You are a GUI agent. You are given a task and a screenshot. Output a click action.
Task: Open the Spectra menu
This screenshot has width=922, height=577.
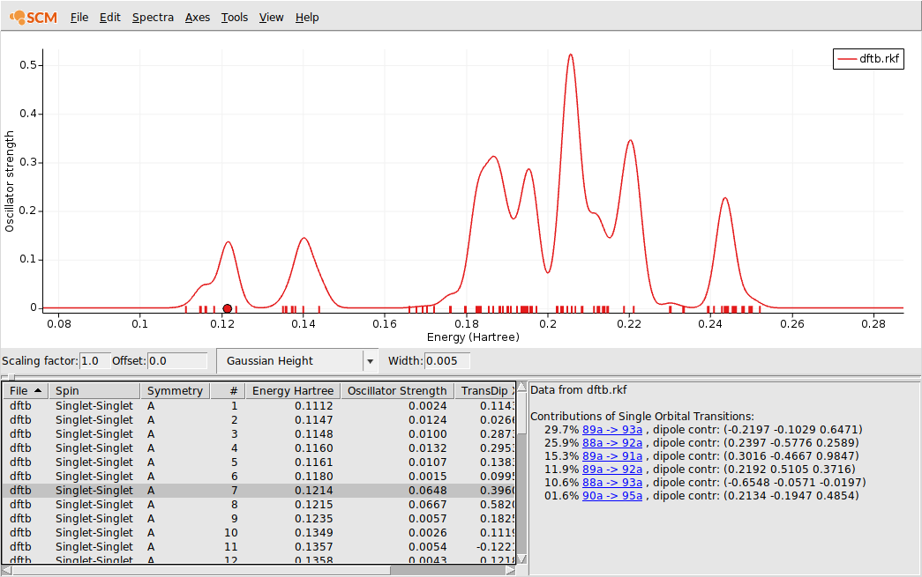pyautogui.click(x=153, y=17)
